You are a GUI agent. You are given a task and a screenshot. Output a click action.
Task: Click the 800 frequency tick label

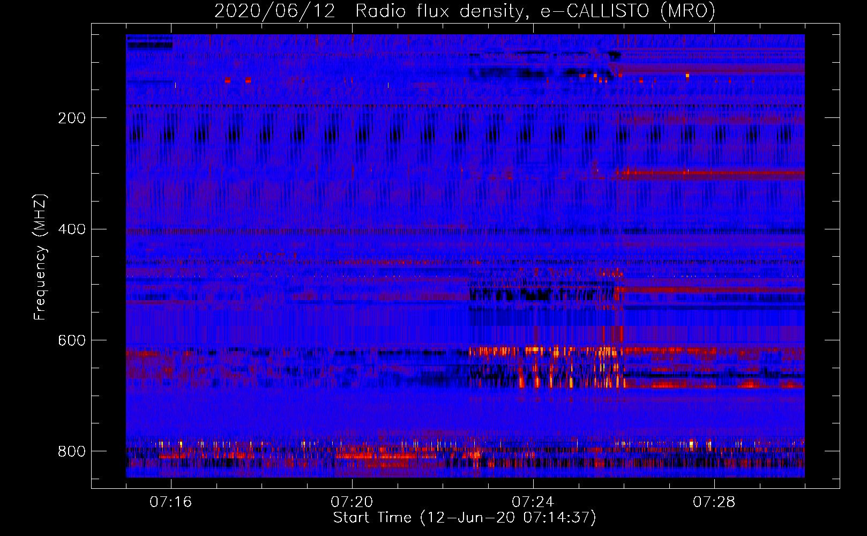pos(72,451)
